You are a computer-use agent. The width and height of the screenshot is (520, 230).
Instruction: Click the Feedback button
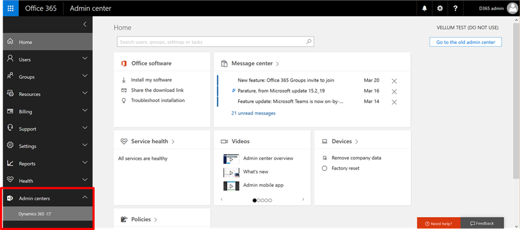(482, 223)
